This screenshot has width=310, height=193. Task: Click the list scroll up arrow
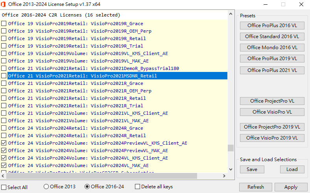click(x=231, y=14)
